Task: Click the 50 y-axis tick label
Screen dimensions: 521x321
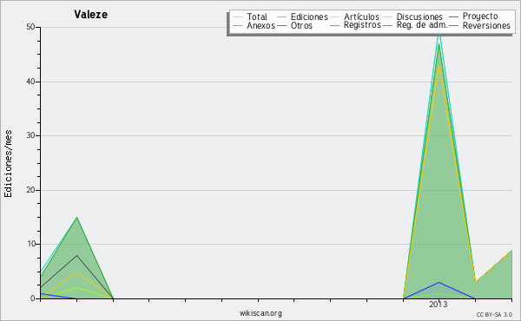Action: [x=30, y=27]
